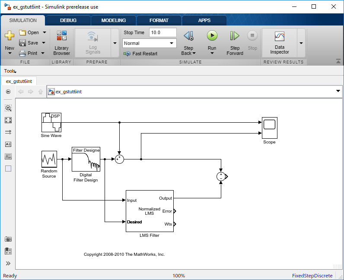Click the Log Signals button

[x=93, y=43]
